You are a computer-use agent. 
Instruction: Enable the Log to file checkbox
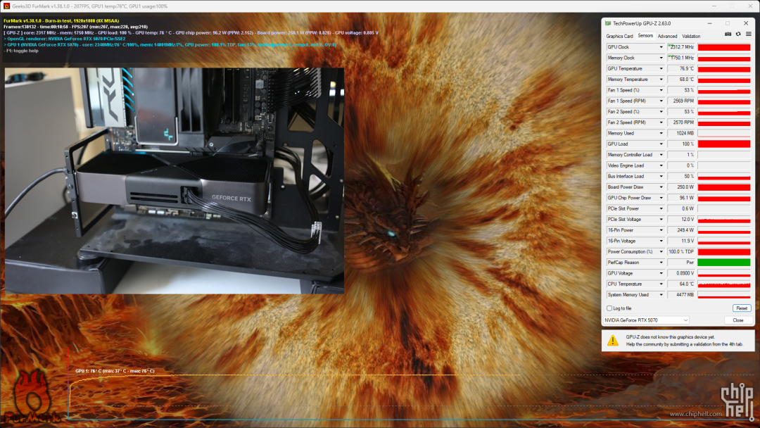609,308
